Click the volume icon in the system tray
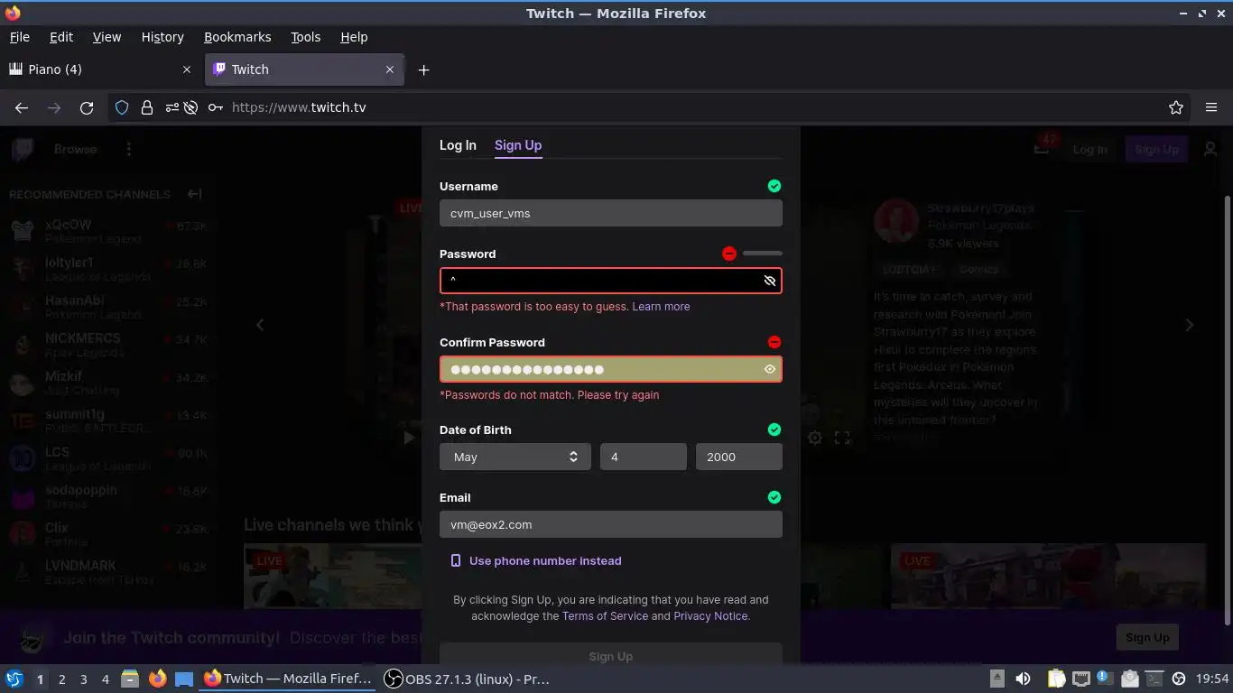The height and width of the screenshot is (693, 1233). point(1023,679)
